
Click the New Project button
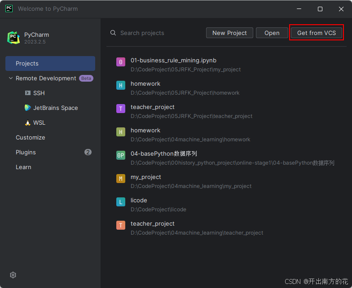[x=229, y=33]
